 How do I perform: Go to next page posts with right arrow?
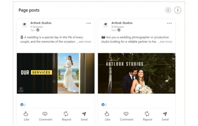178,10
